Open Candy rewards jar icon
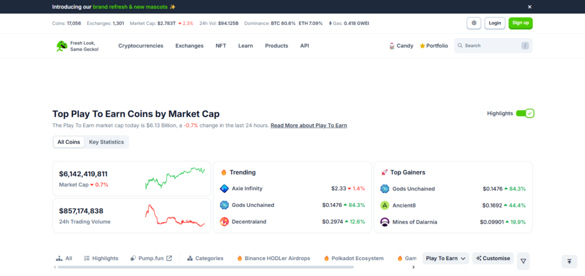The width and height of the screenshot is (585, 276). [392, 46]
